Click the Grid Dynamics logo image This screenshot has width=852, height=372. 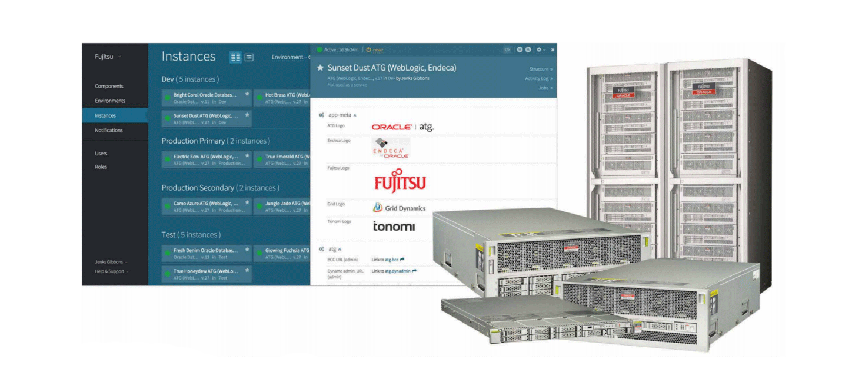click(x=399, y=208)
